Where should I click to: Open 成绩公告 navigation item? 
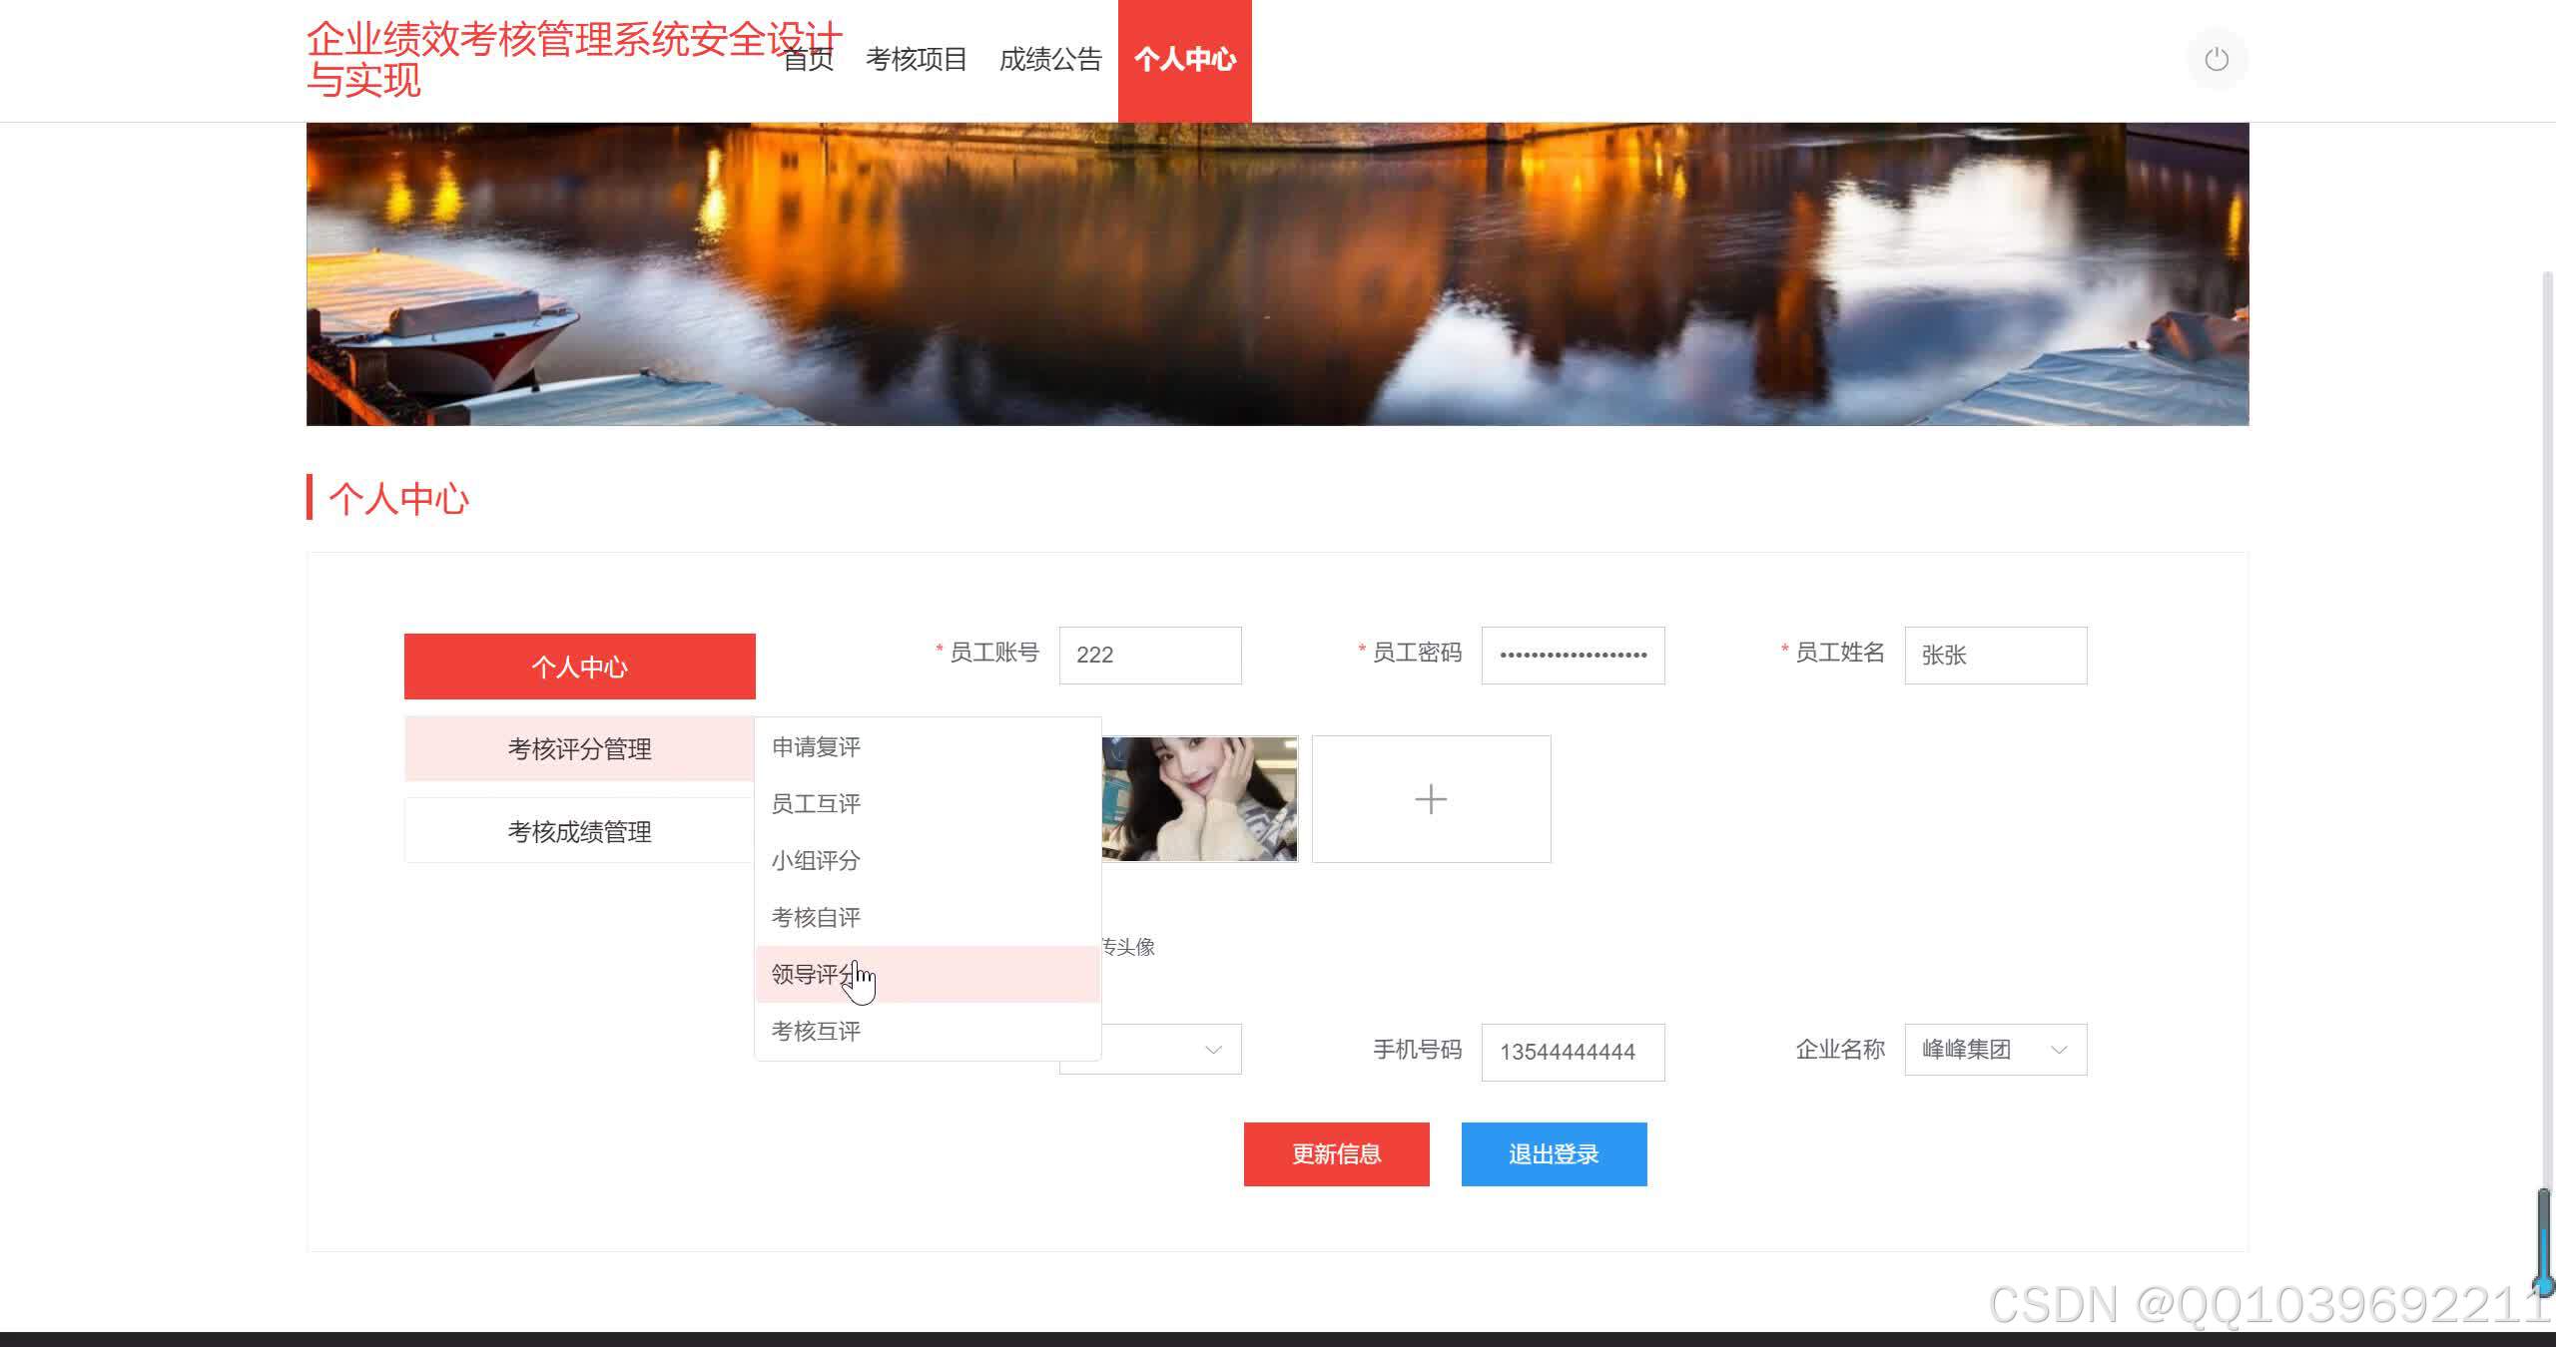pyautogui.click(x=1049, y=60)
